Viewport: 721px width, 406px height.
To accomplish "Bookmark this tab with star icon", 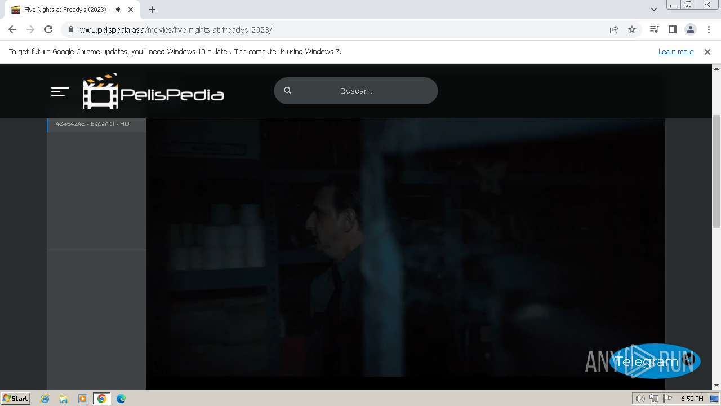I will 632,29.
